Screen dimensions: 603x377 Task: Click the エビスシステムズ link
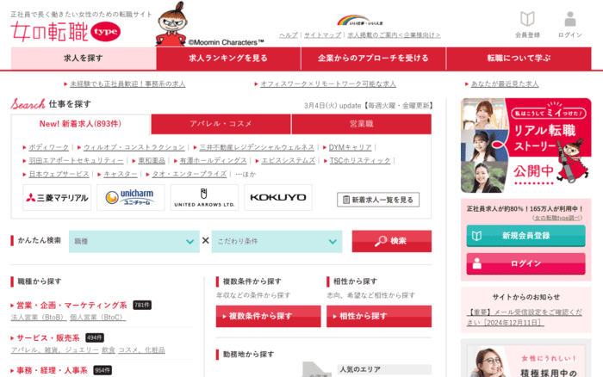[289, 161]
